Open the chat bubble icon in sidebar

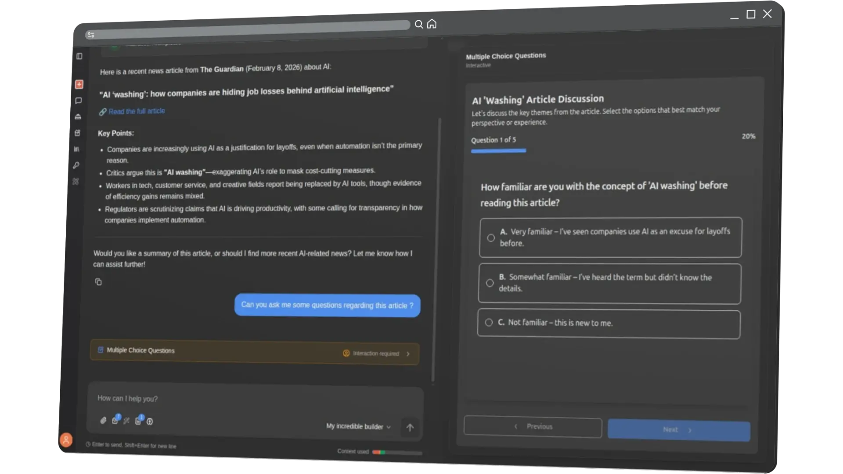pos(79,101)
